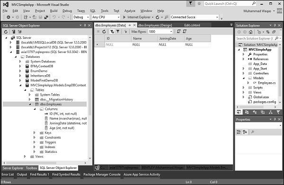284x185 pixels.
Task: Open the Error List tab
Action: click(x=8, y=175)
